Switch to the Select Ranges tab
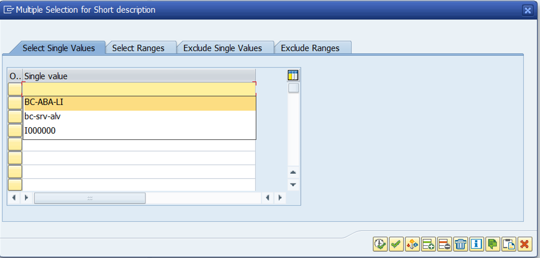 point(139,48)
